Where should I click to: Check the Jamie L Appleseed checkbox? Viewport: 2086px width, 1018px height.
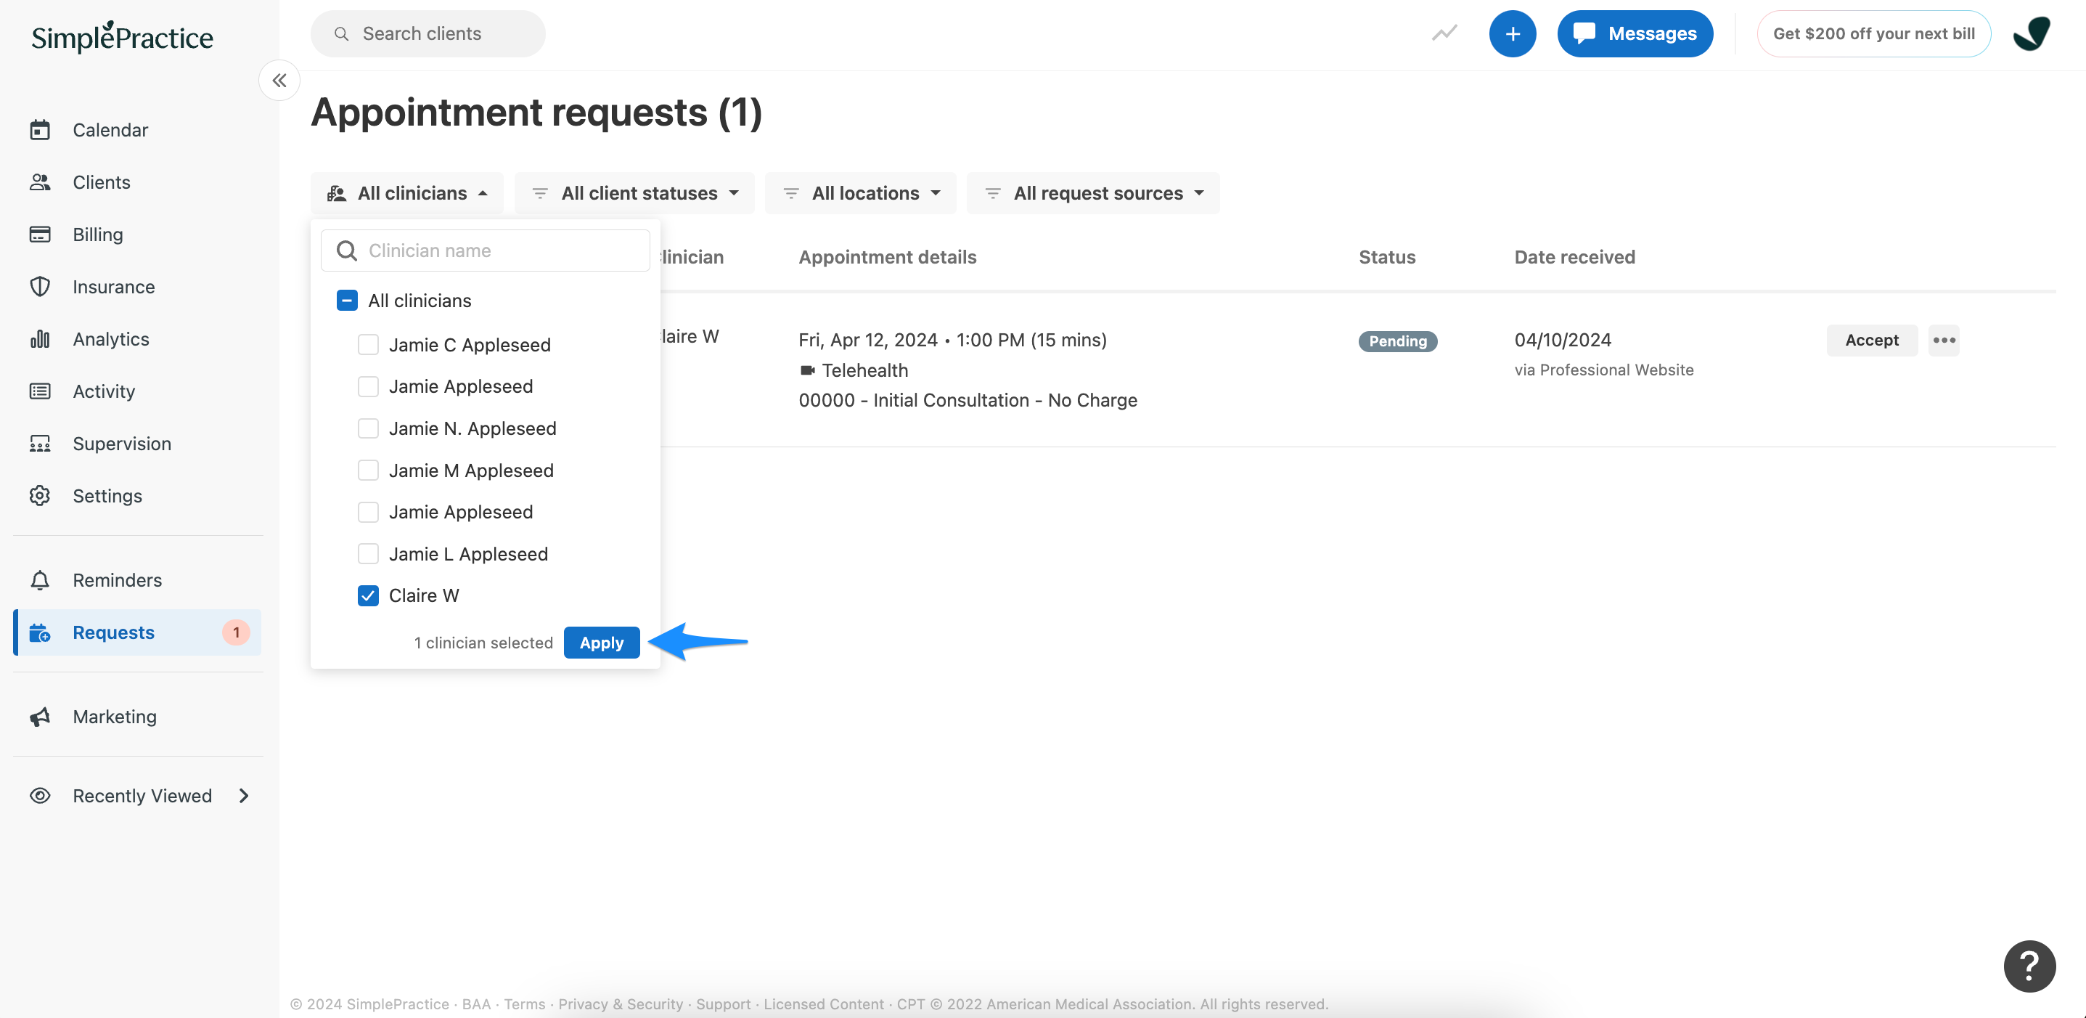tap(368, 554)
